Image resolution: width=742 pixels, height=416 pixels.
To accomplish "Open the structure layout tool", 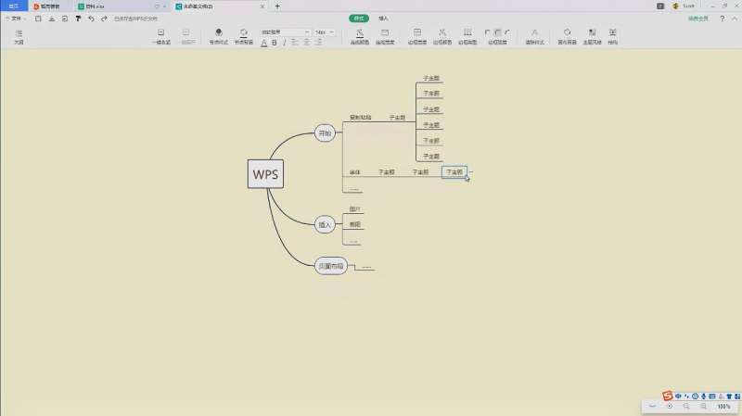I will point(612,36).
